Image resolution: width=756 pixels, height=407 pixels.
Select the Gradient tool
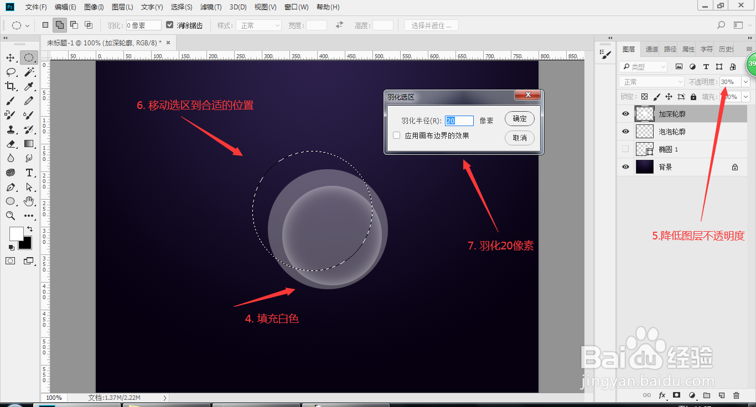pos(29,144)
